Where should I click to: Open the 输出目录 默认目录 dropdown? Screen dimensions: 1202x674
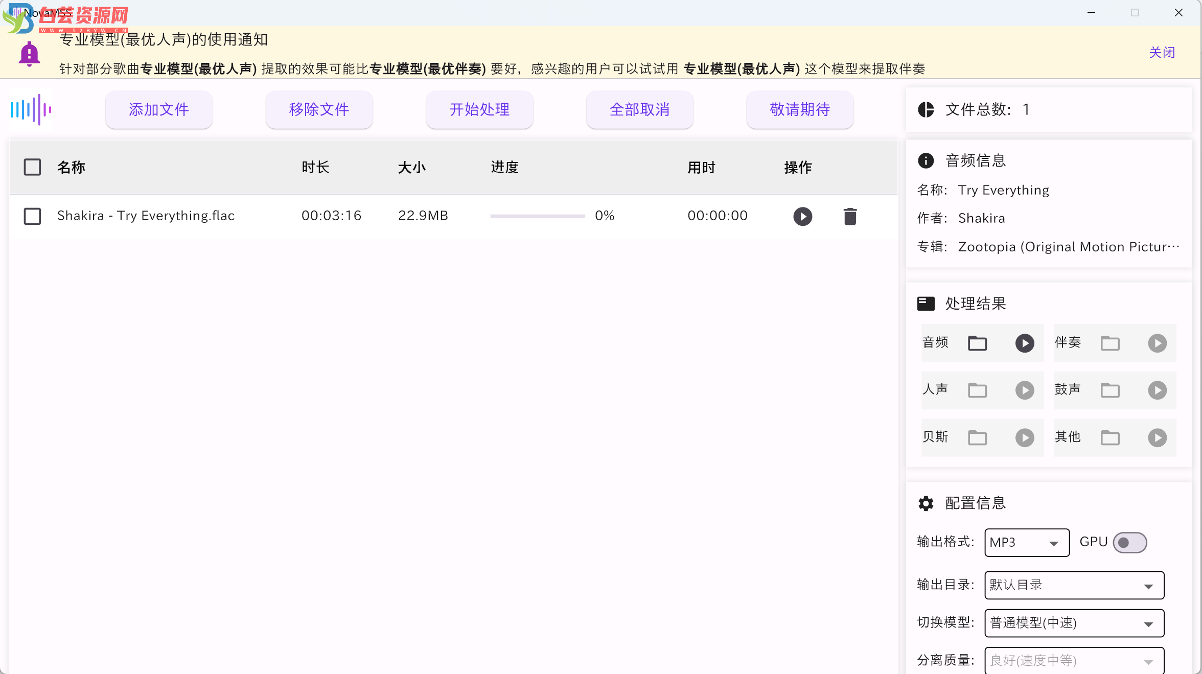pyautogui.click(x=1074, y=585)
